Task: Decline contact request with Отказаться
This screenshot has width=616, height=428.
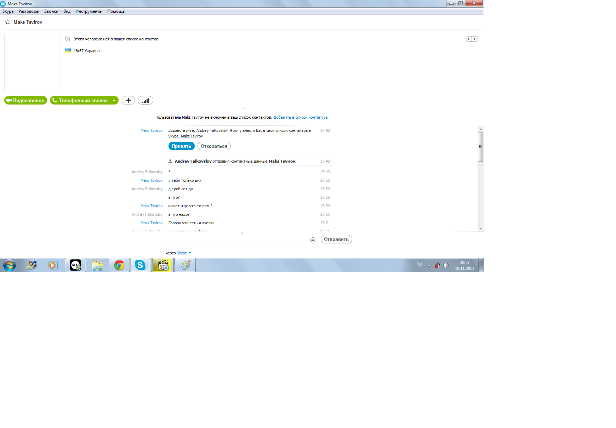Action: (x=214, y=146)
